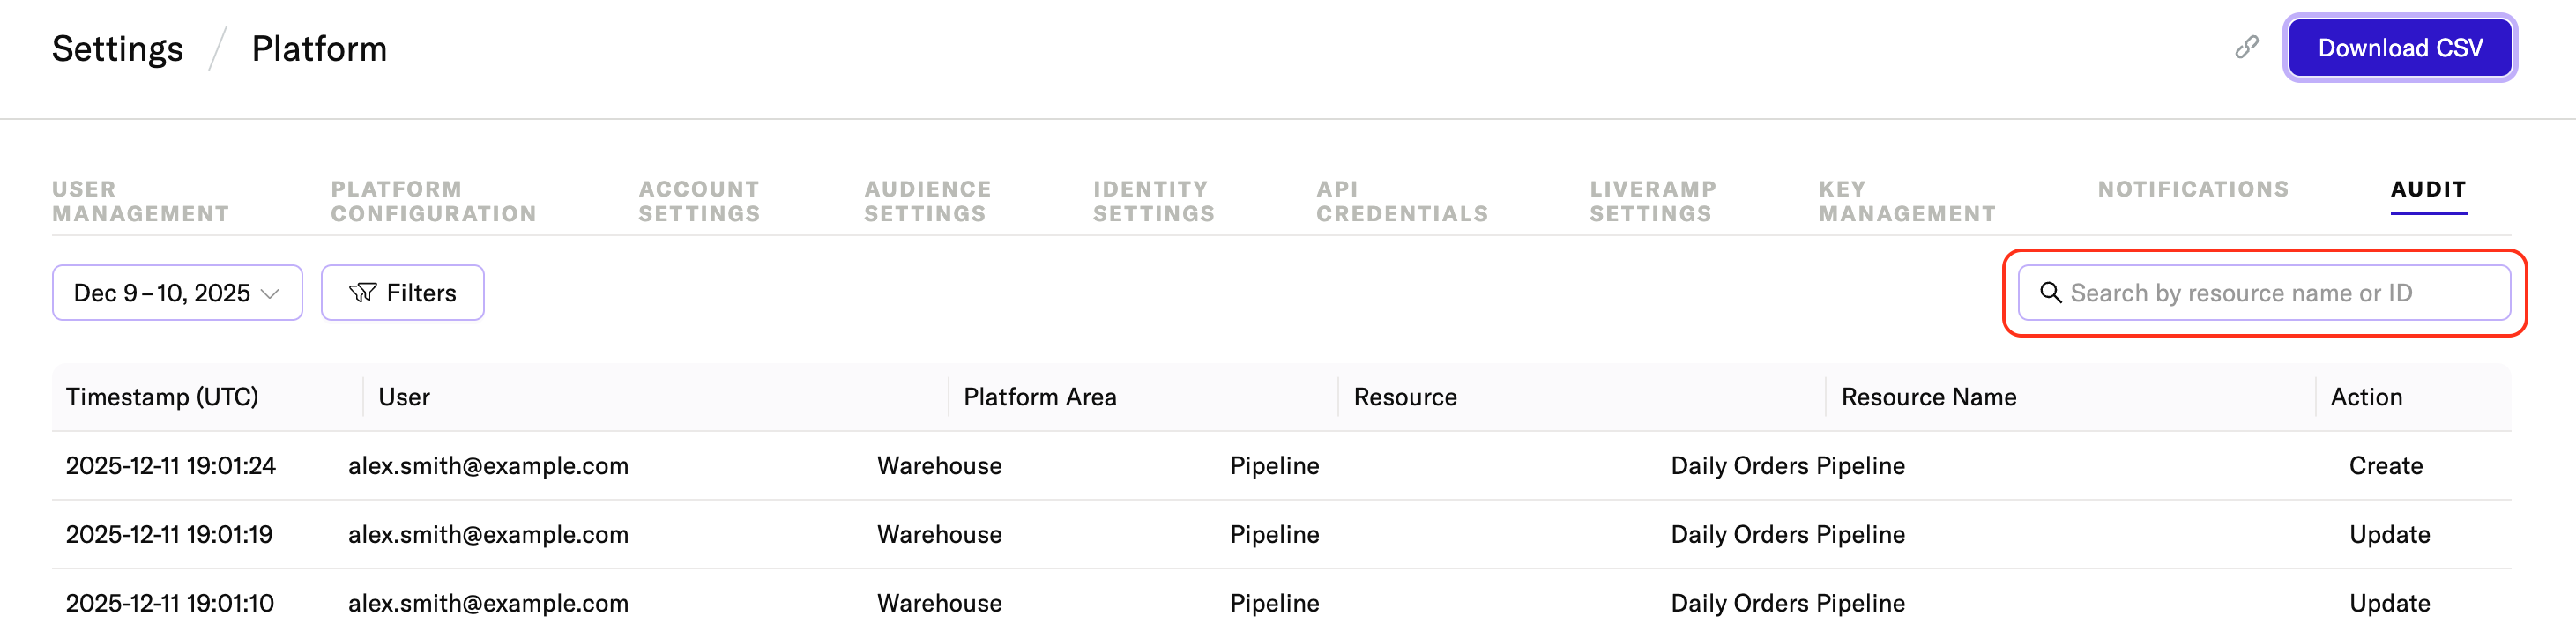Open the LiveRamp Settings tab
This screenshot has height=631, width=2576.
1652,201
